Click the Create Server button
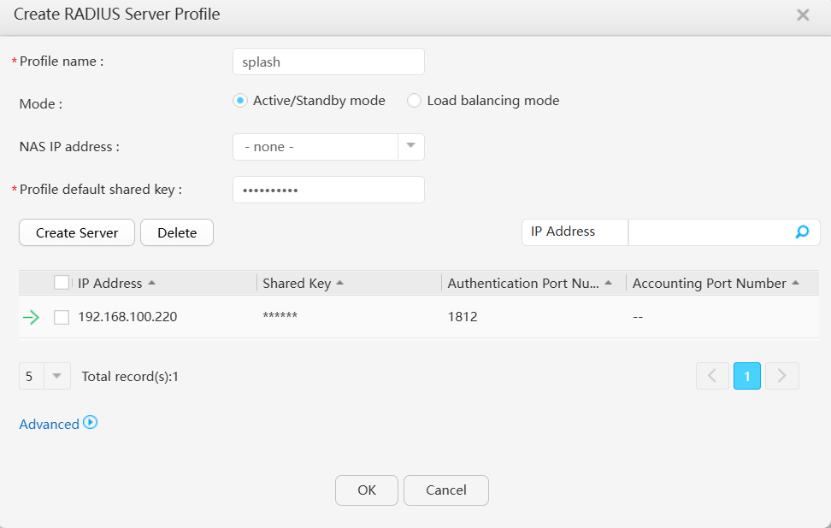The height and width of the screenshot is (528, 831). click(x=77, y=232)
